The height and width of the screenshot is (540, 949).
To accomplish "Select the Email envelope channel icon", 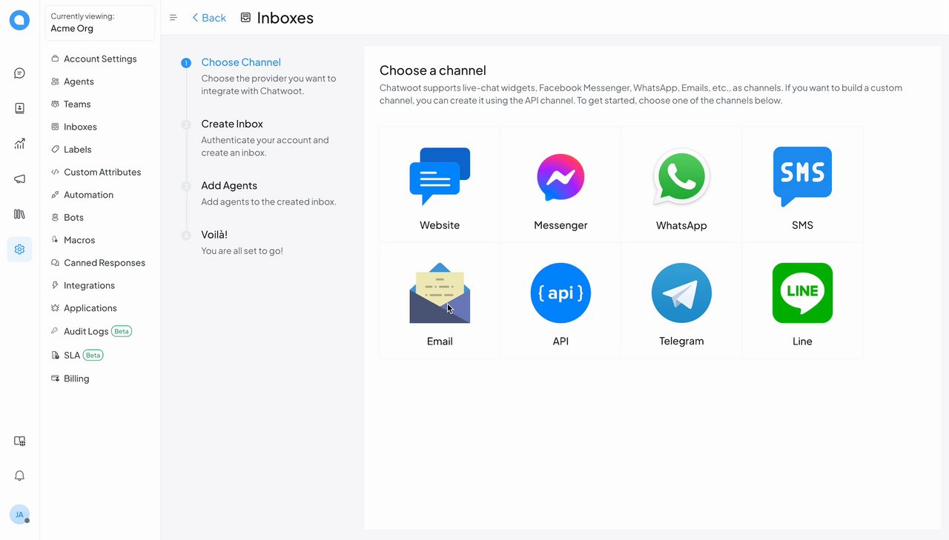I will (x=440, y=293).
